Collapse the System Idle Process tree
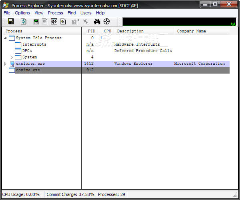The width and height of the screenshot is (240, 200). [5, 38]
